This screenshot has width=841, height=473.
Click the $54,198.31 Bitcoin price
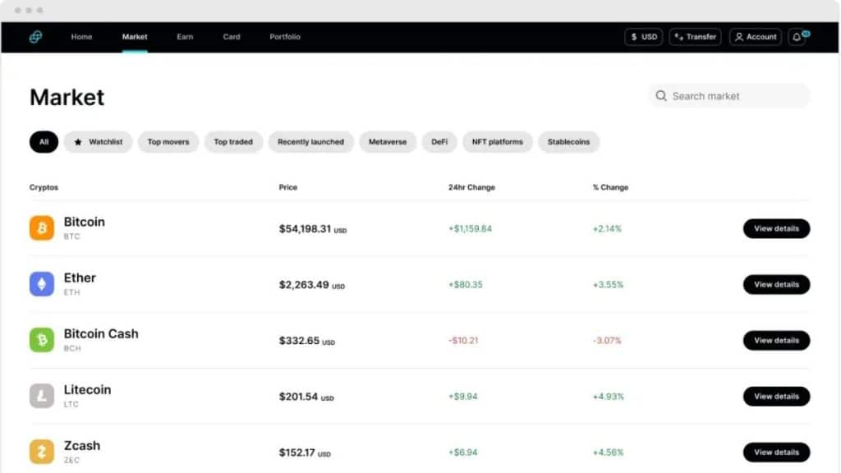(x=313, y=229)
